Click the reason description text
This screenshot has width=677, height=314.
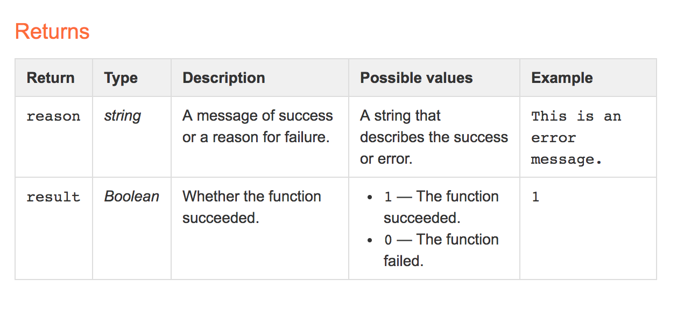click(x=258, y=126)
